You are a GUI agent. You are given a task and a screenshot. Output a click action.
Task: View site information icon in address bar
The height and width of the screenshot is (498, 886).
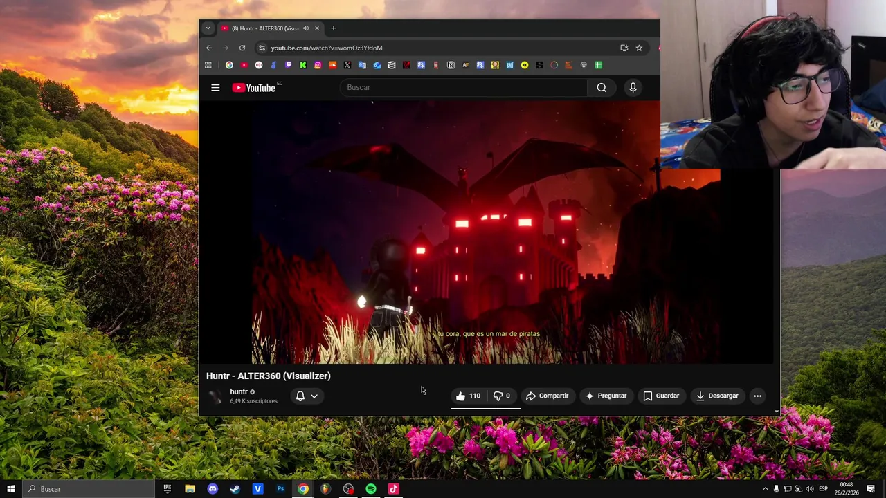(261, 48)
